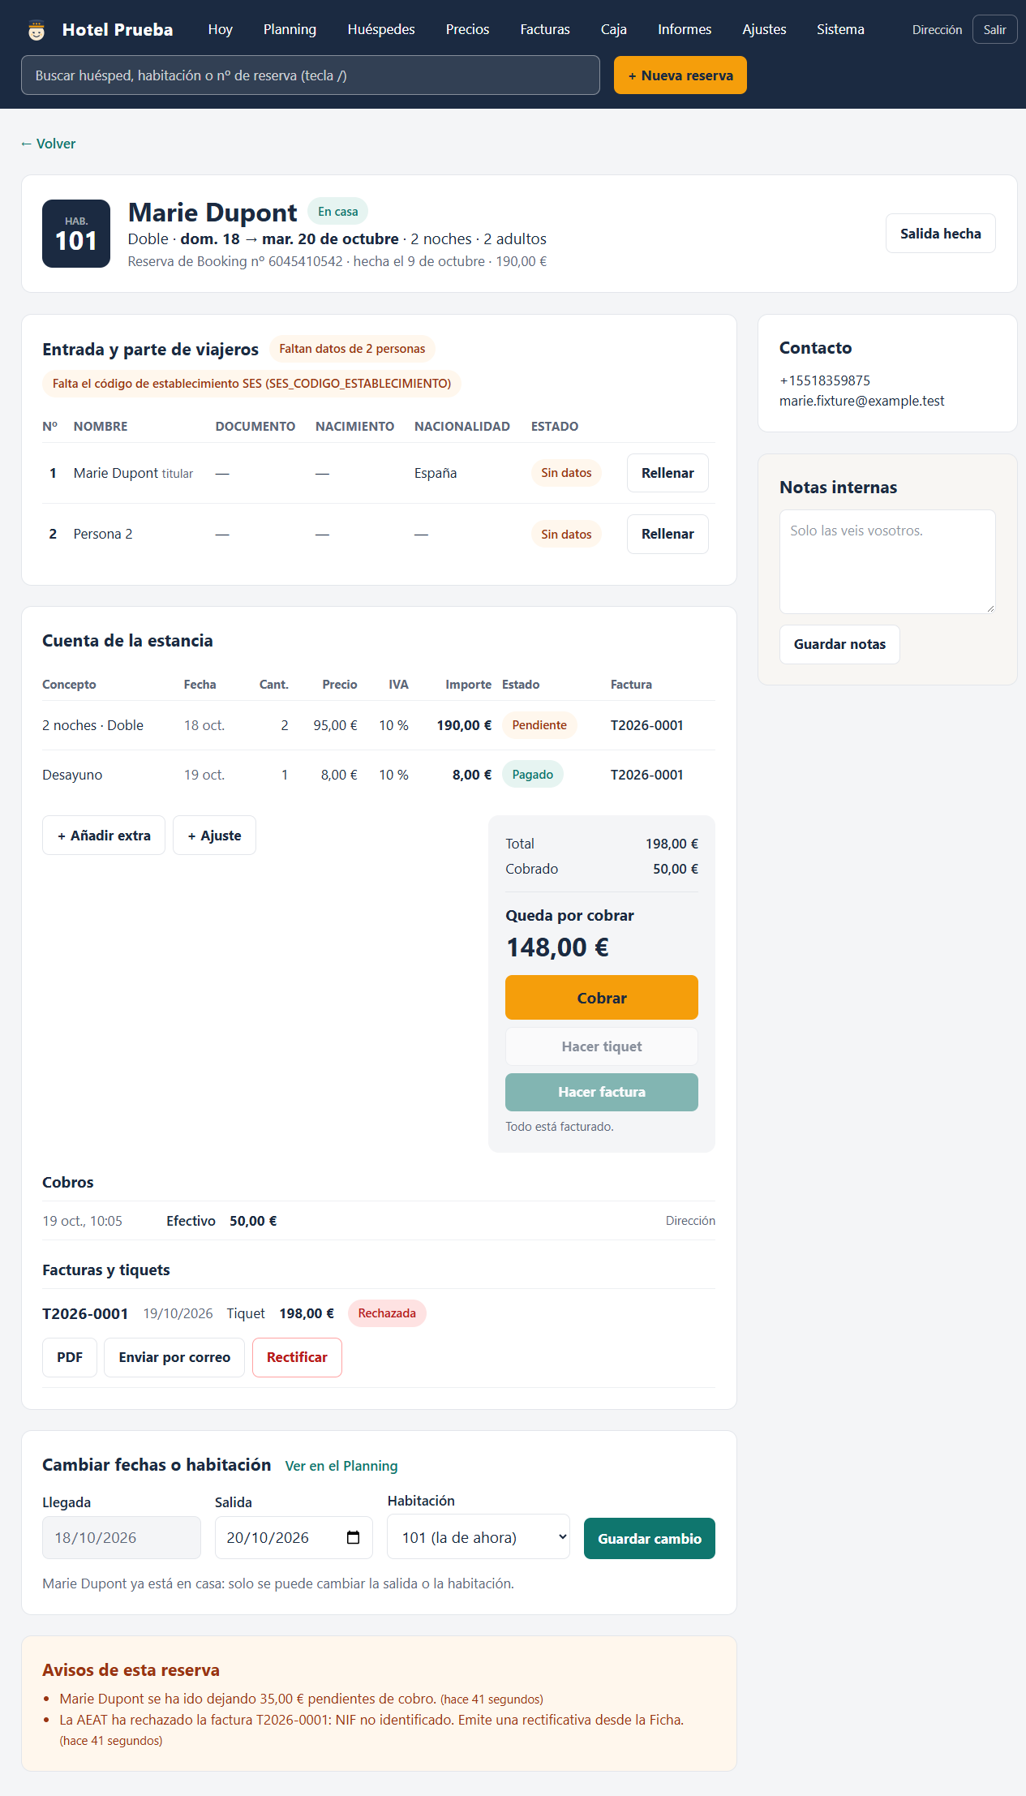
Task: Click the orange Cobrar button
Action: pos(602,998)
